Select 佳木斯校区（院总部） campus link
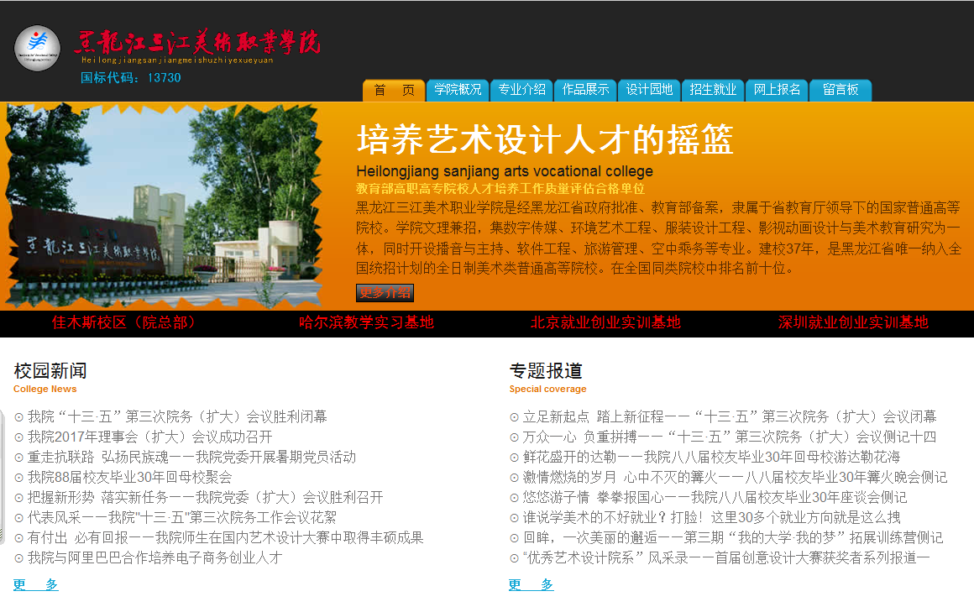Viewport: 974px width, 607px height. click(124, 322)
